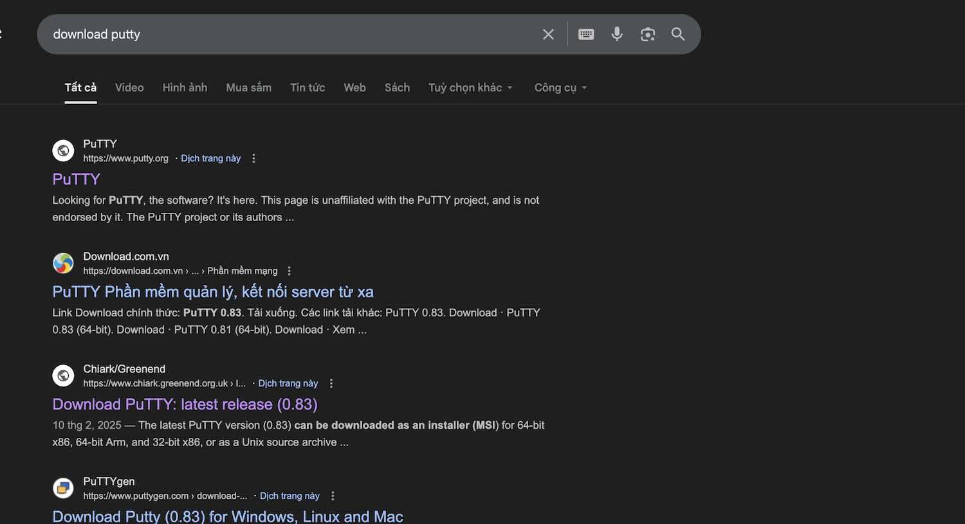Click the PuTTYgen site name
The width and height of the screenshot is (965, 524).
[x=109, y=482]
